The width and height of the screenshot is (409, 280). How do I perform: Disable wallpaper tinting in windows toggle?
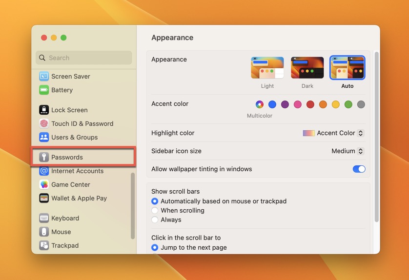359,169
